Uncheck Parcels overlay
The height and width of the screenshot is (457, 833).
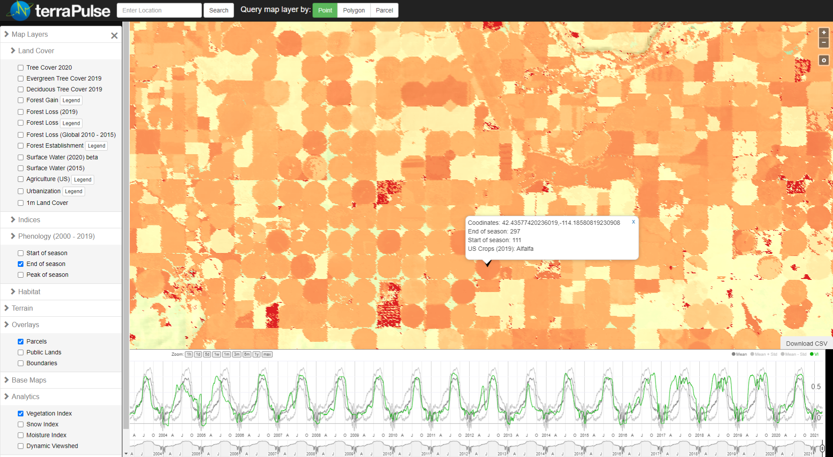(20, 341)
